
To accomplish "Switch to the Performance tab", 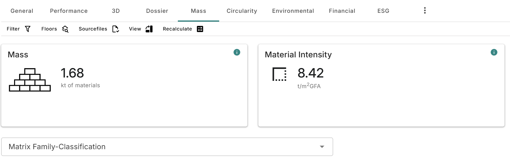I will tap(69, 11).
